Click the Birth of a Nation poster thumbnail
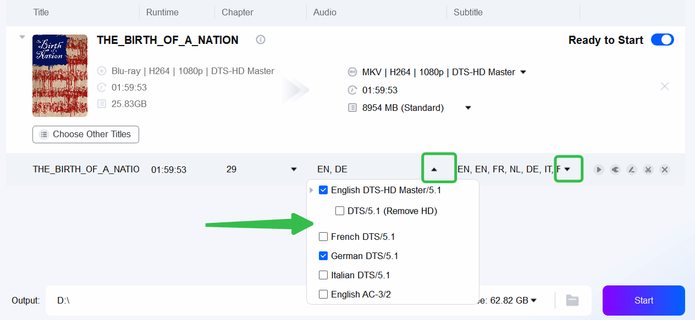Screen dimensions: 695x320 (x=60, y=76)
